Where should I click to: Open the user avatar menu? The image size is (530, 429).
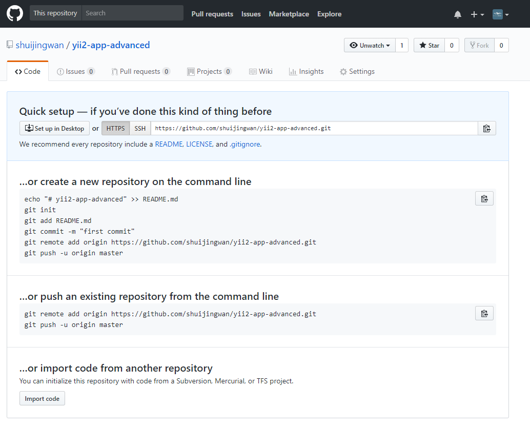point(500,14)
